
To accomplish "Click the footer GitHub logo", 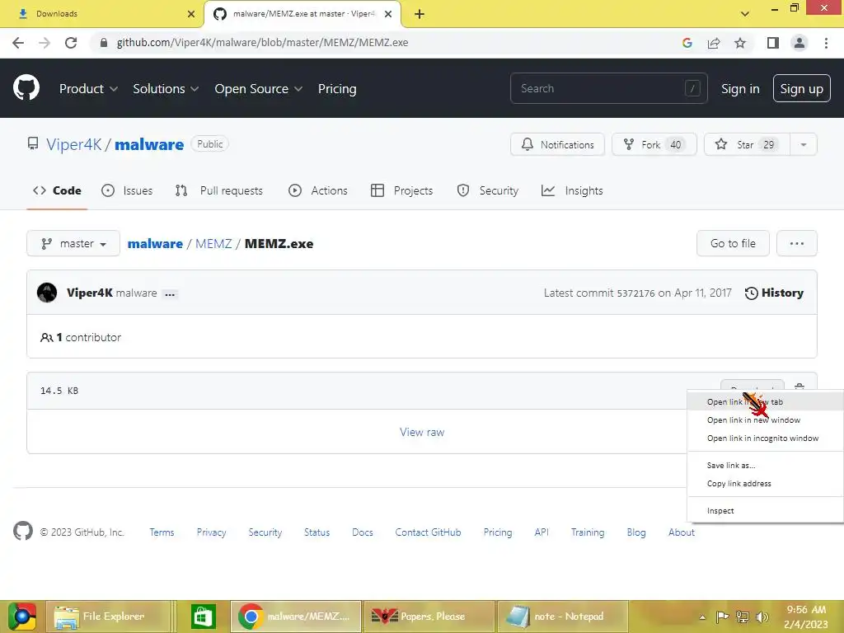I will [x=23, y=531].
